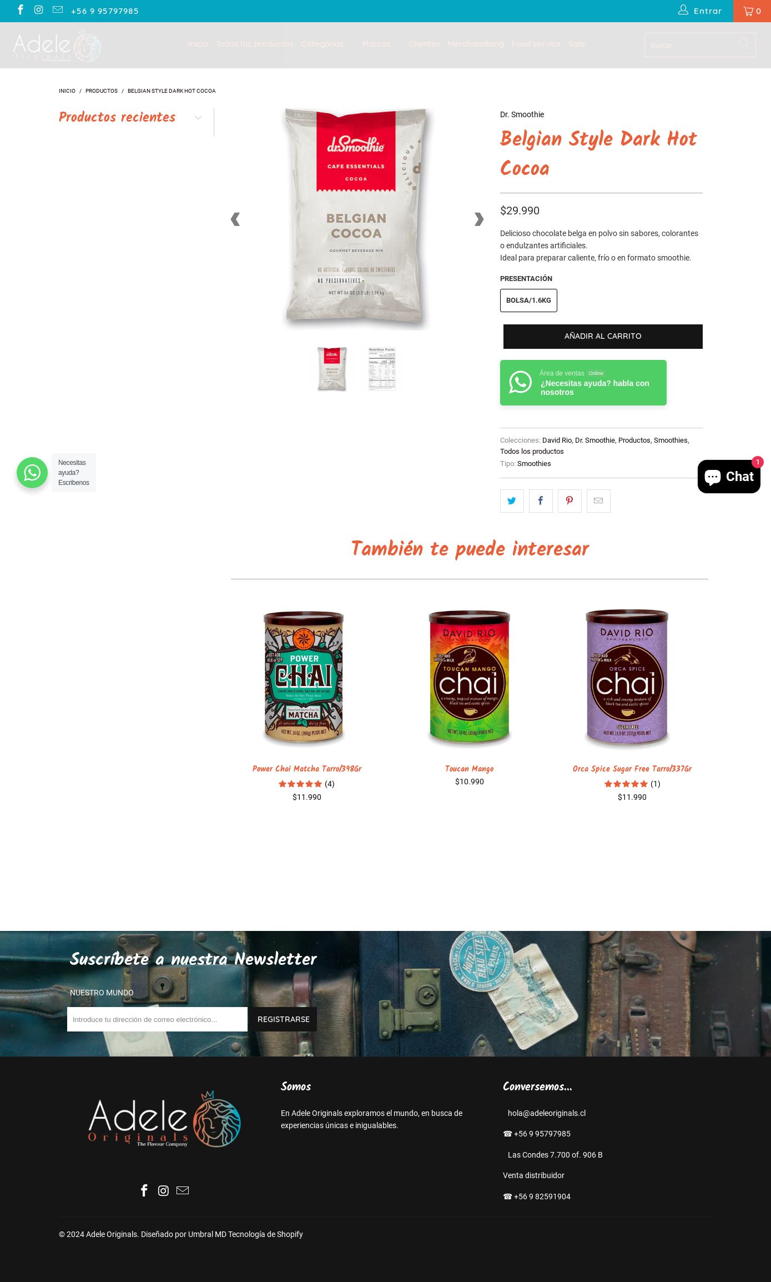The image size is (771, 1282).
Task: Click the search magnifier icon
Action: click(x=744, y=43)
